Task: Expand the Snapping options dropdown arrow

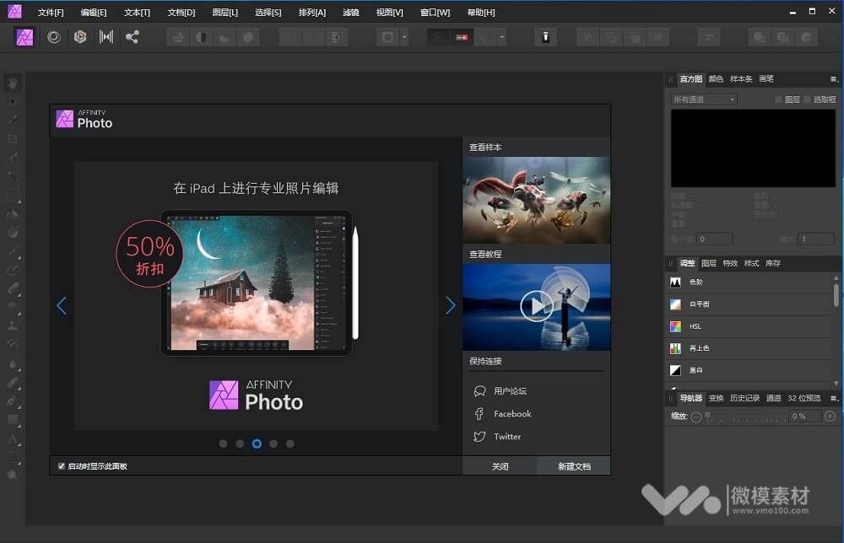Action: (x=502, y=37)
